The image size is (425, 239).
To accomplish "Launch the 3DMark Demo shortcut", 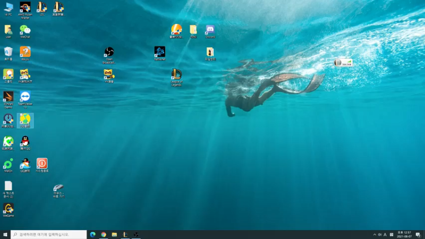I will click(x=8, y=100).
